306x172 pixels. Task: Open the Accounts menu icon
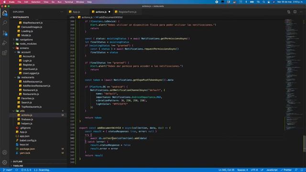pos(4,152)
